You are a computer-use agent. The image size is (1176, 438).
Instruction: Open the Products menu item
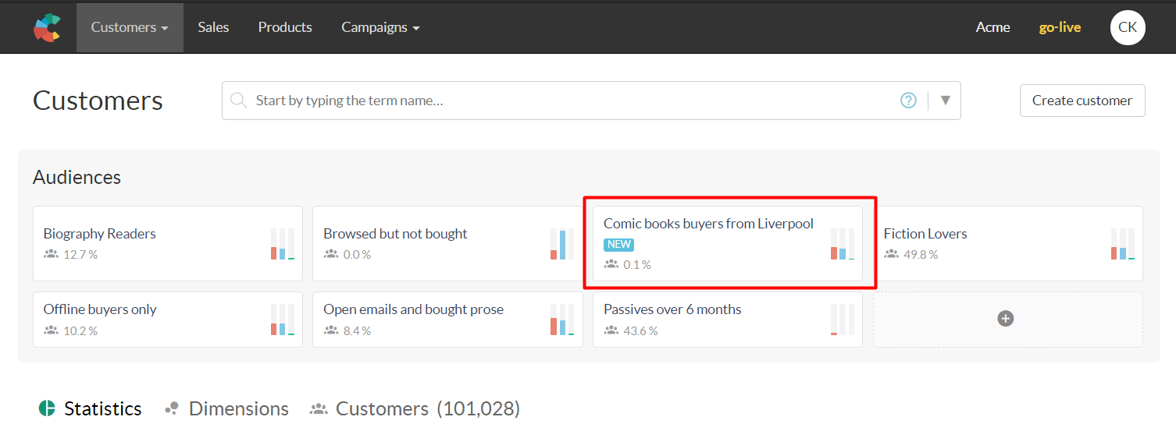(x=285, y=27)
